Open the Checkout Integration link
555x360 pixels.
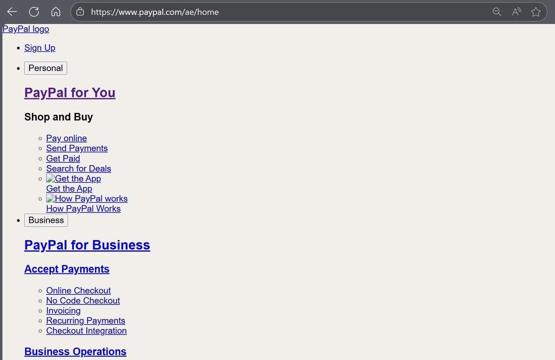(86, 330)
